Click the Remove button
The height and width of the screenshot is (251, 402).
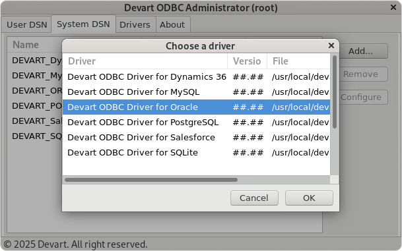click(x=360, y=74)
